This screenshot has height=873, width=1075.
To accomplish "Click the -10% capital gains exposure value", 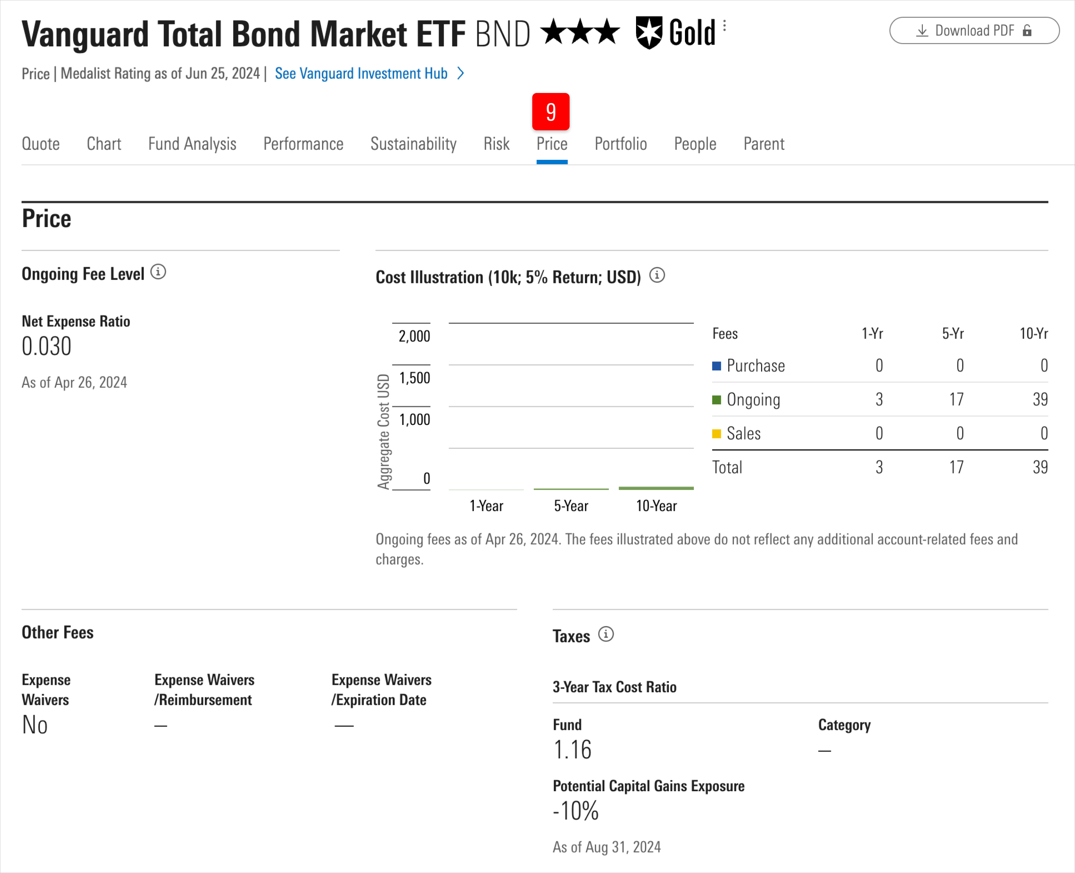I will 576,811.
